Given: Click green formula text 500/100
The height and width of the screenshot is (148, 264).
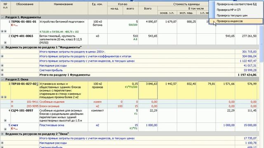Looking at the screenshot, I should click(133, 25).
